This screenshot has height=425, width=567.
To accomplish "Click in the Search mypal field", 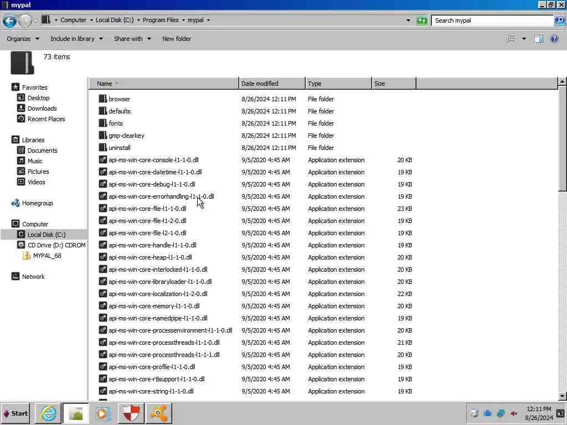I will 492,20.
